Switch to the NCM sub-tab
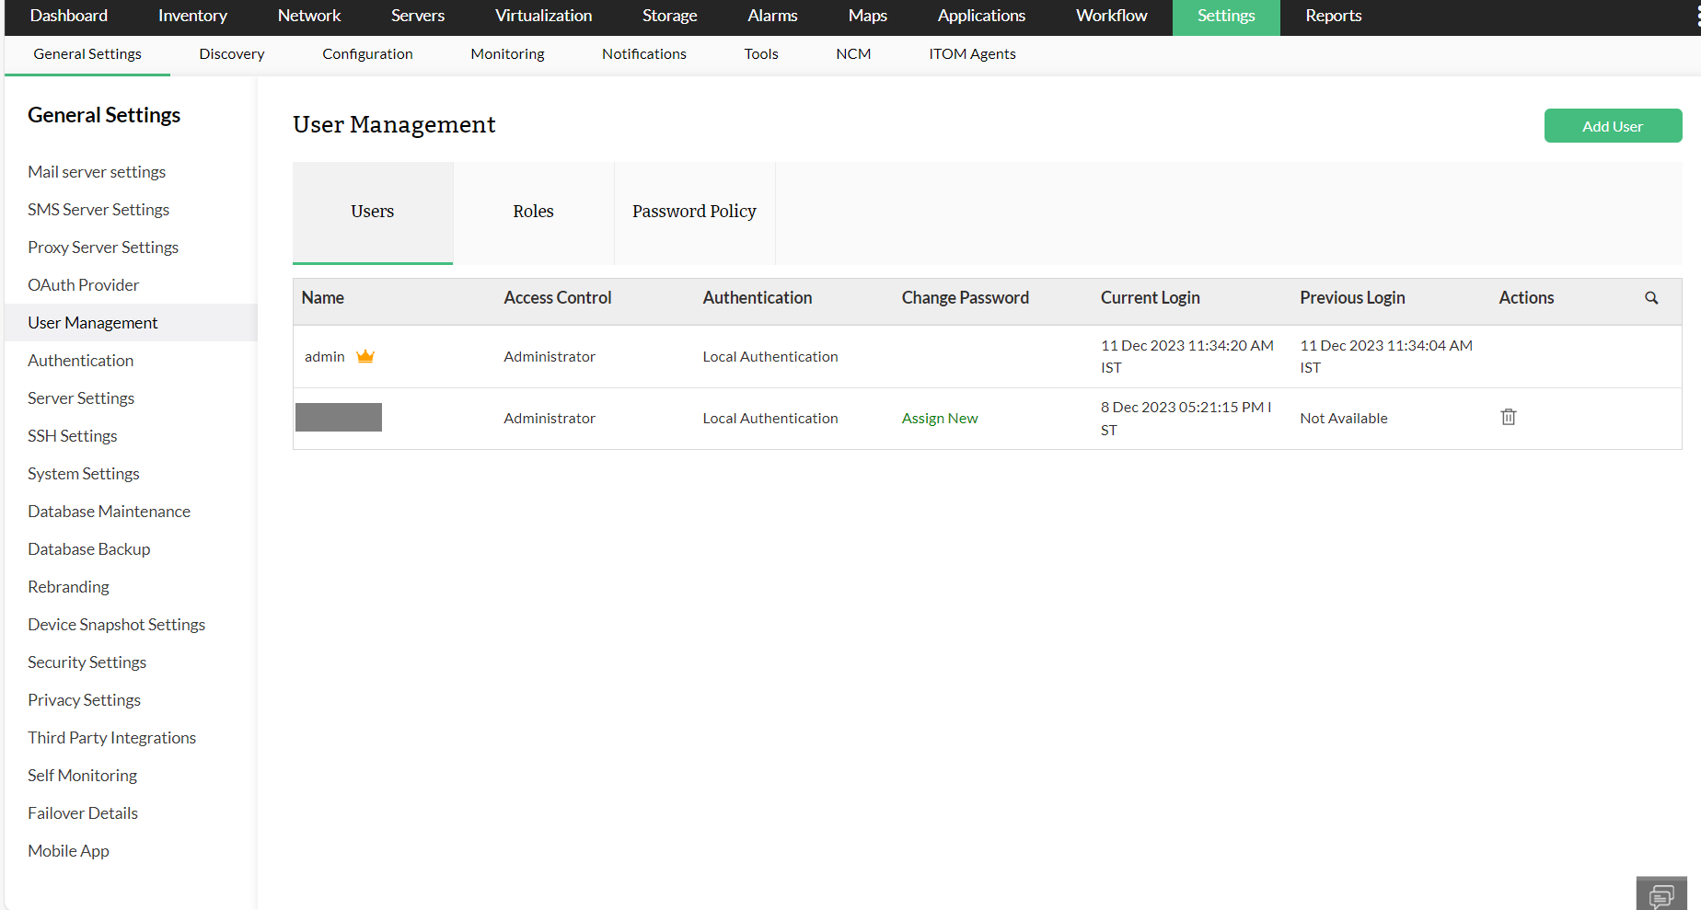This screenshot has height=910, width=1701. point(853,53)
